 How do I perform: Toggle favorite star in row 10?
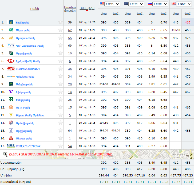coord(61,92)
